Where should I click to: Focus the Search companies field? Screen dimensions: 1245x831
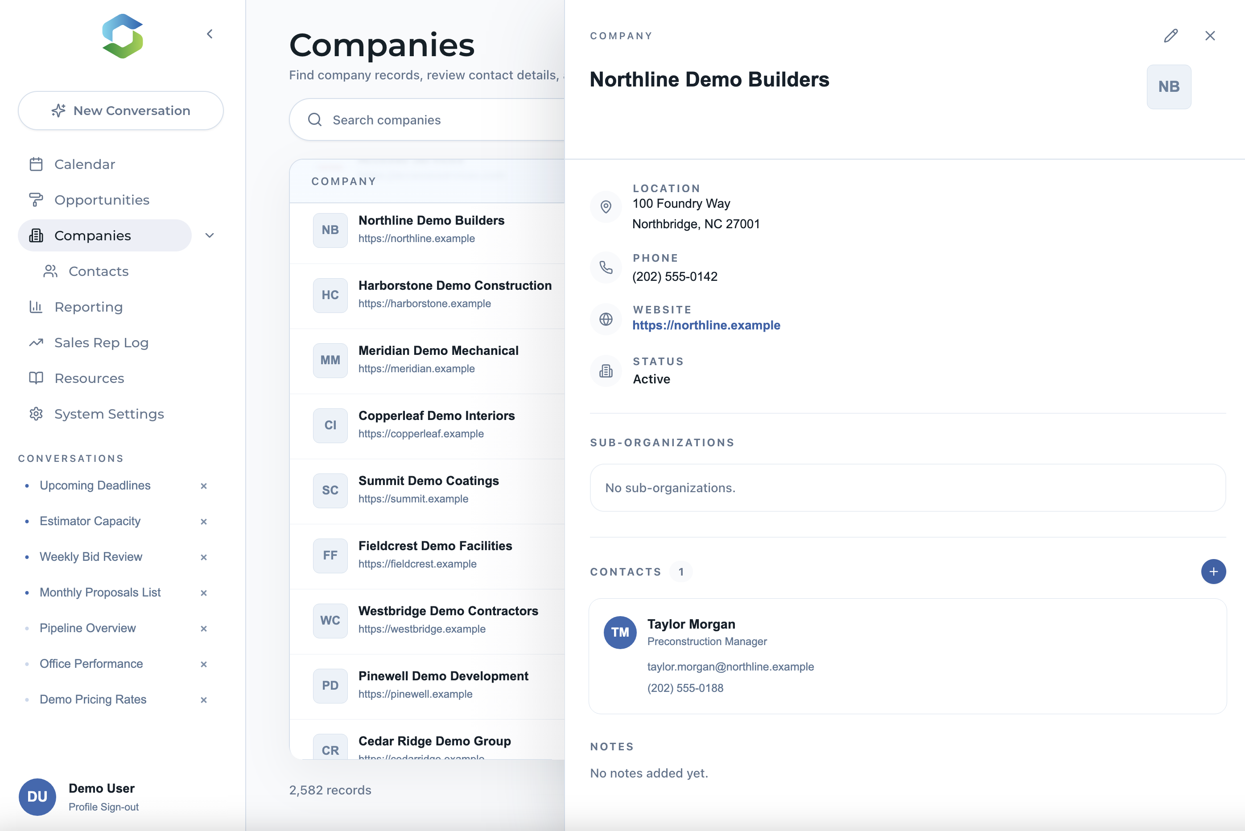tap(427, 120)
